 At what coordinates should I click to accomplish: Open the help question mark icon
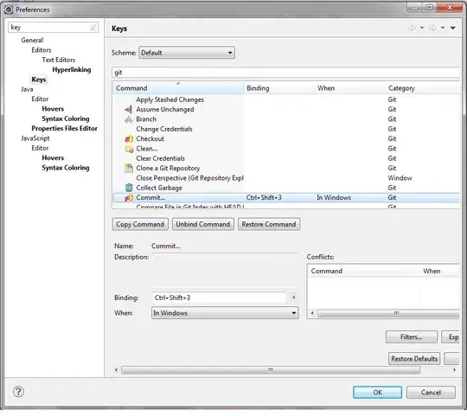coord(18,392)
